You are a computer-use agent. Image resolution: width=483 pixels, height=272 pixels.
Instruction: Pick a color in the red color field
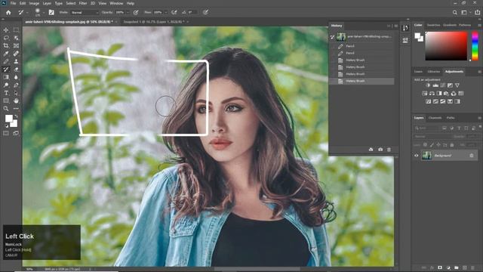tap(446, 46)
